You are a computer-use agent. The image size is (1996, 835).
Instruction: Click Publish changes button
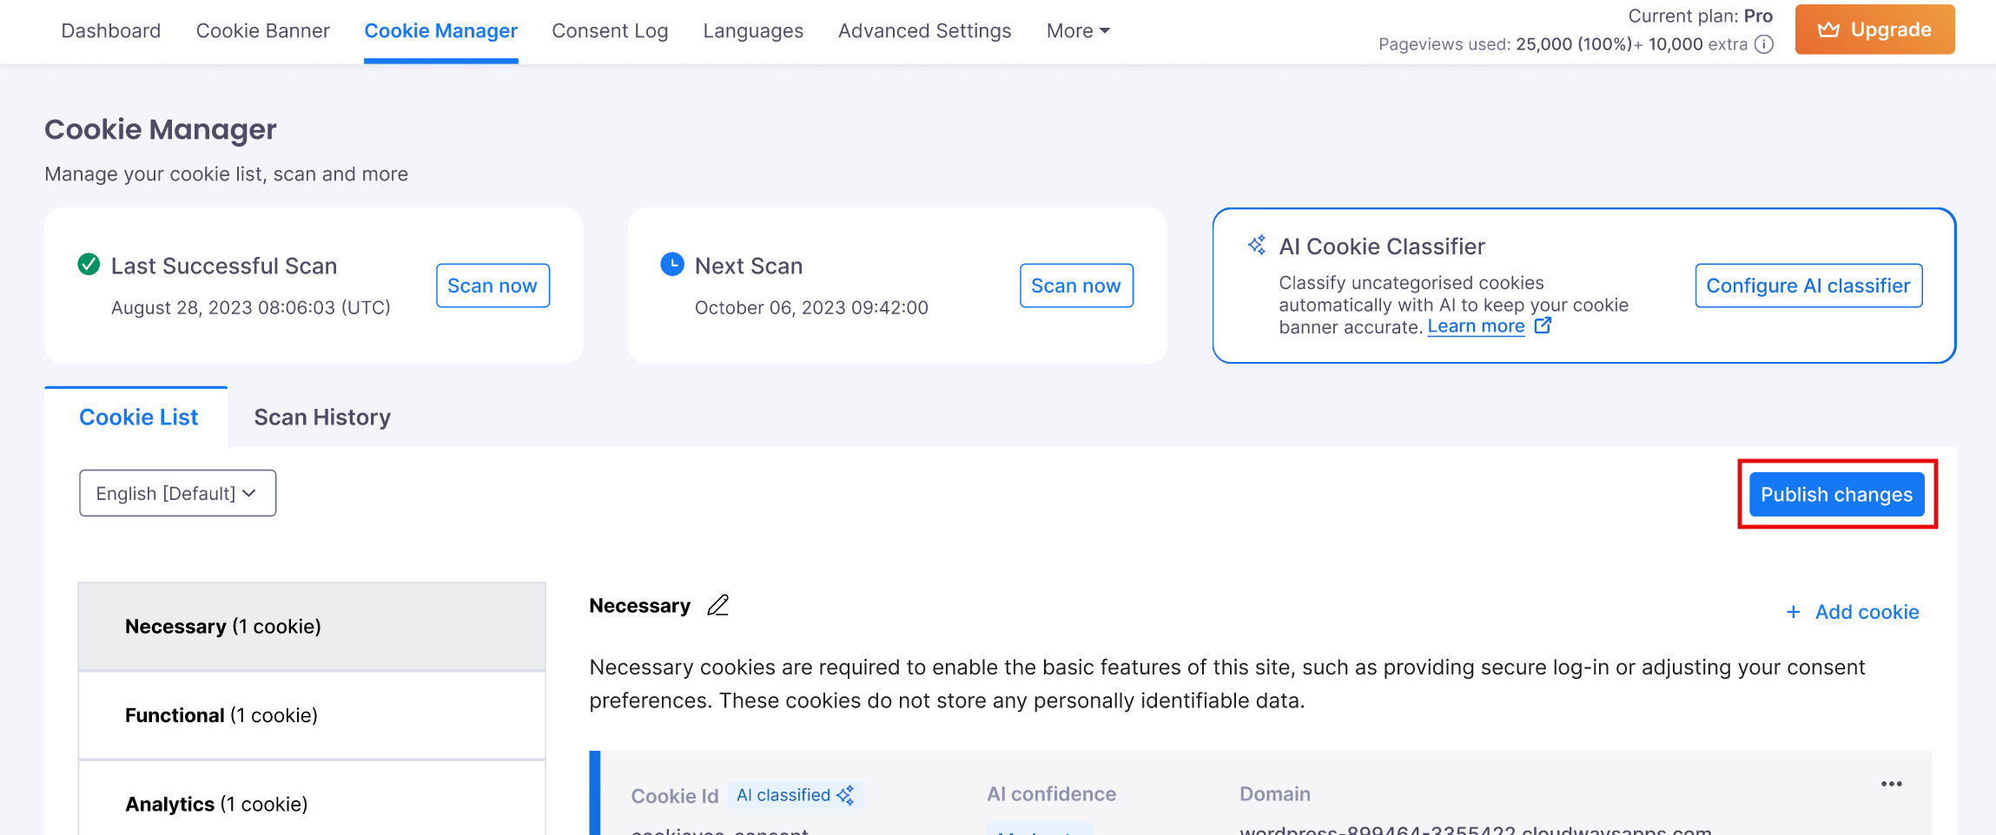(1837, 495)
